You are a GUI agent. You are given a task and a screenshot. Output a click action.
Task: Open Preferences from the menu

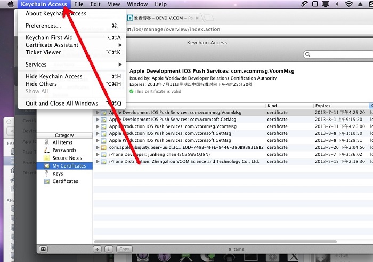coord(71,26)
